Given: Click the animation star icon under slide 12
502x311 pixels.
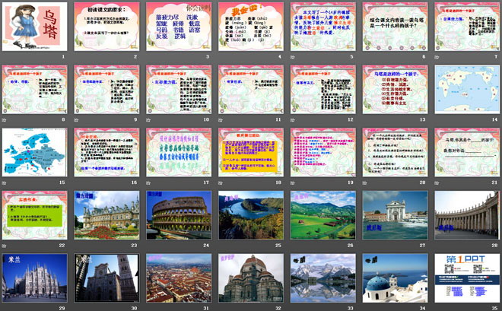Looking at the screenshot, I should pos(292,120).
